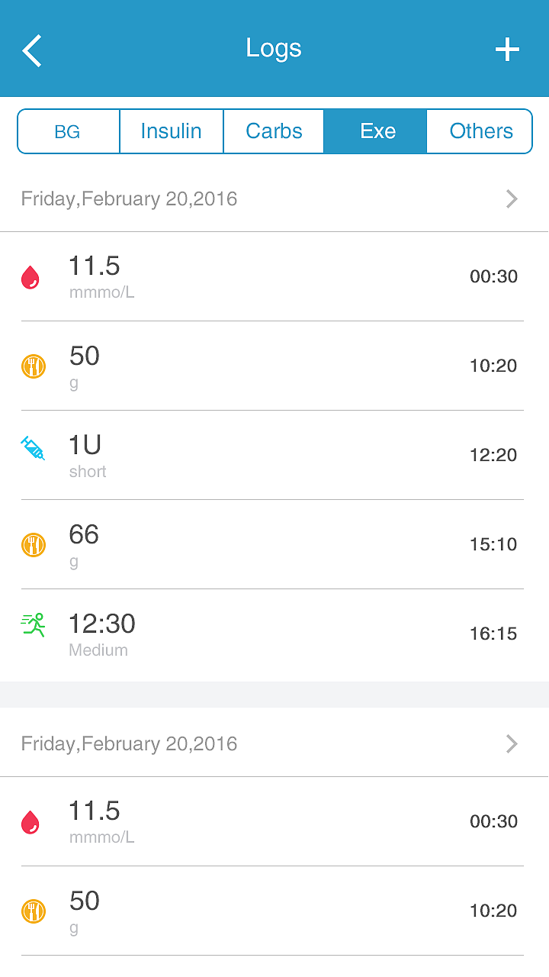This screenshot has height=977, width=549.
Task: Switch to the Carbs tab
Action: 274,131
